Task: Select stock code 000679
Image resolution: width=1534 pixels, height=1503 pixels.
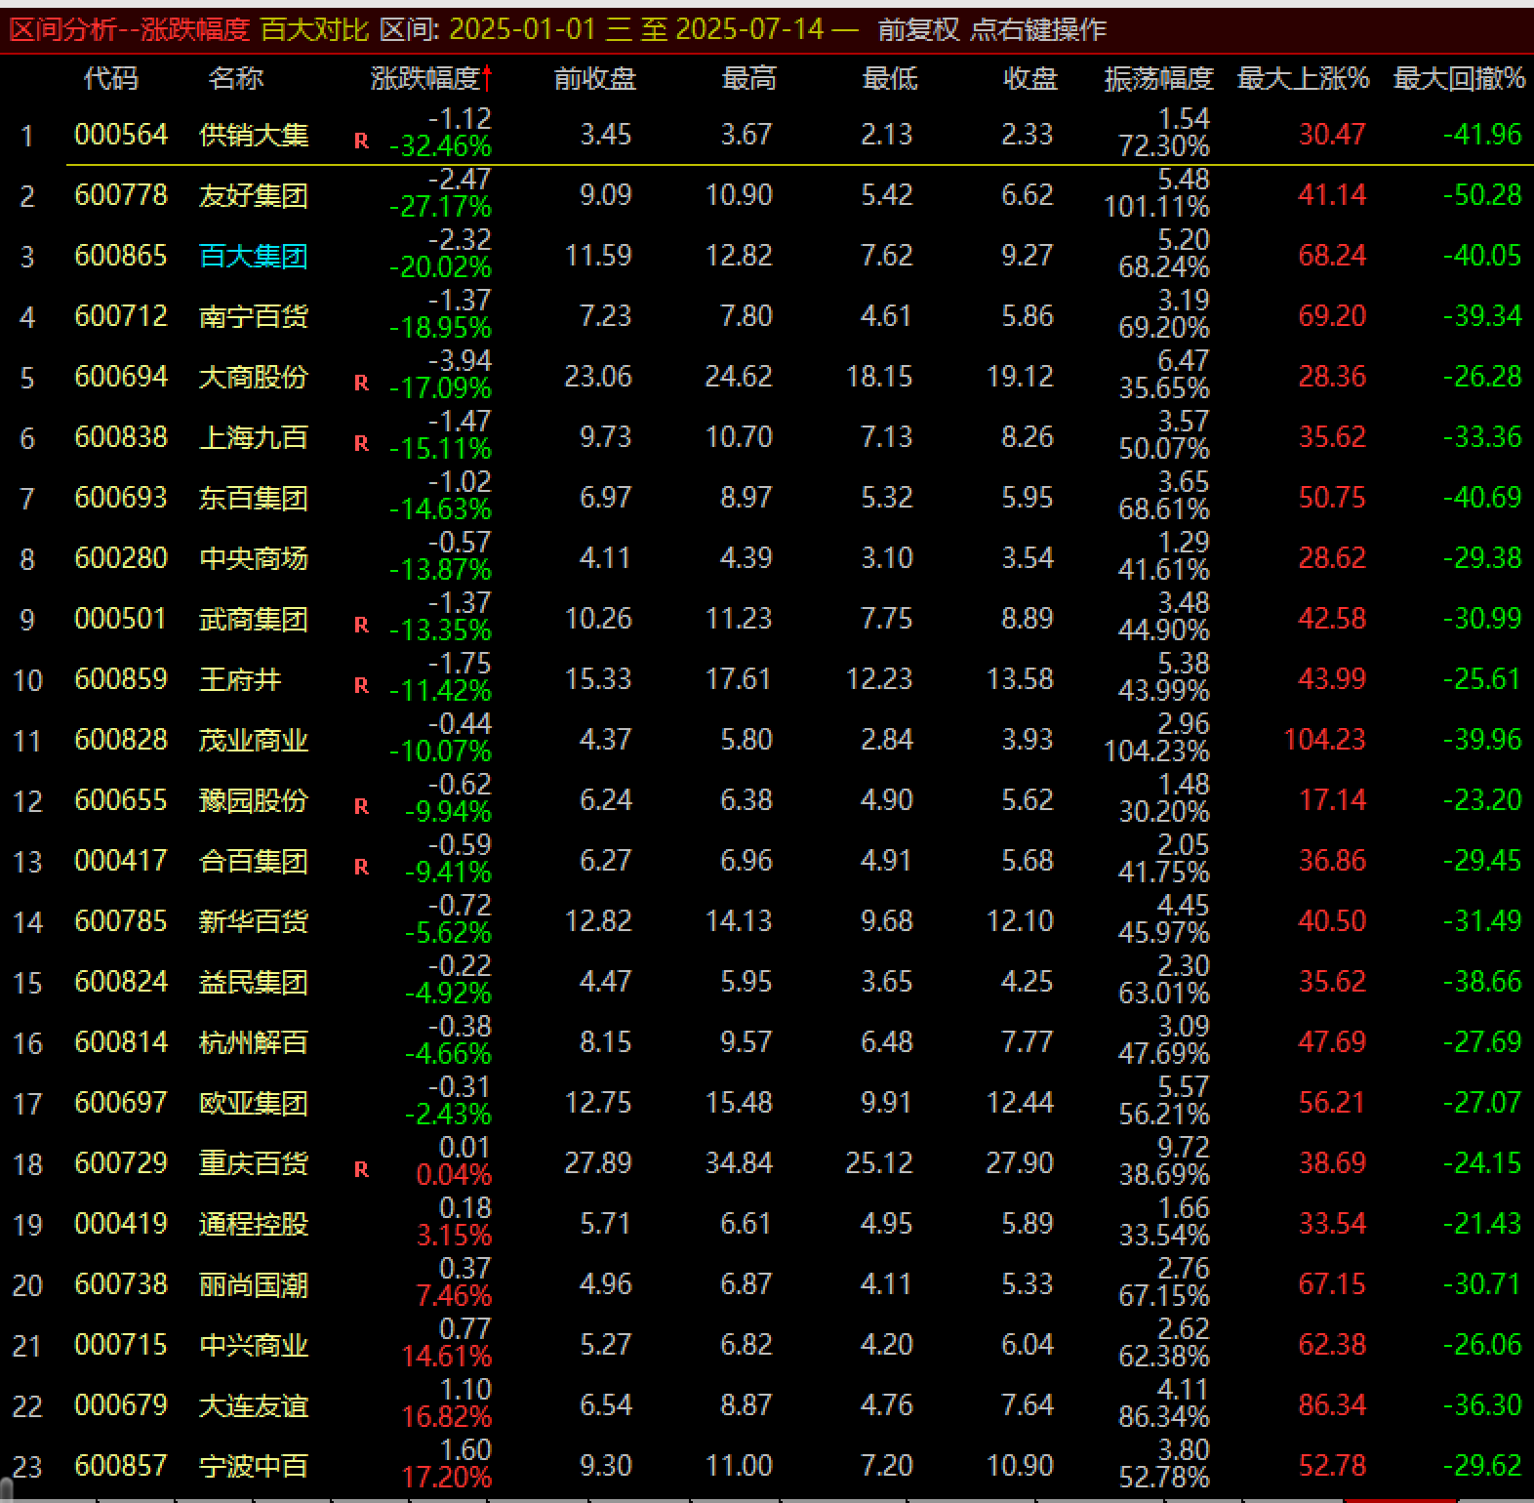Action: pos(121,1405)
